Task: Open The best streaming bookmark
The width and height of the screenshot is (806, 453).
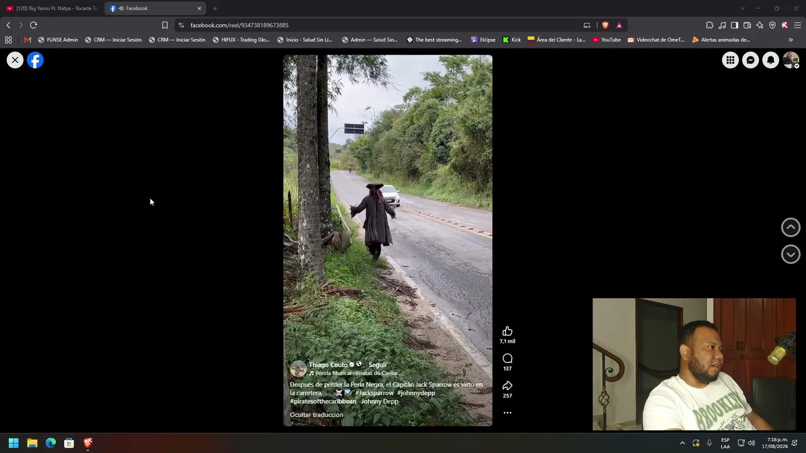Action: [434, 40]
